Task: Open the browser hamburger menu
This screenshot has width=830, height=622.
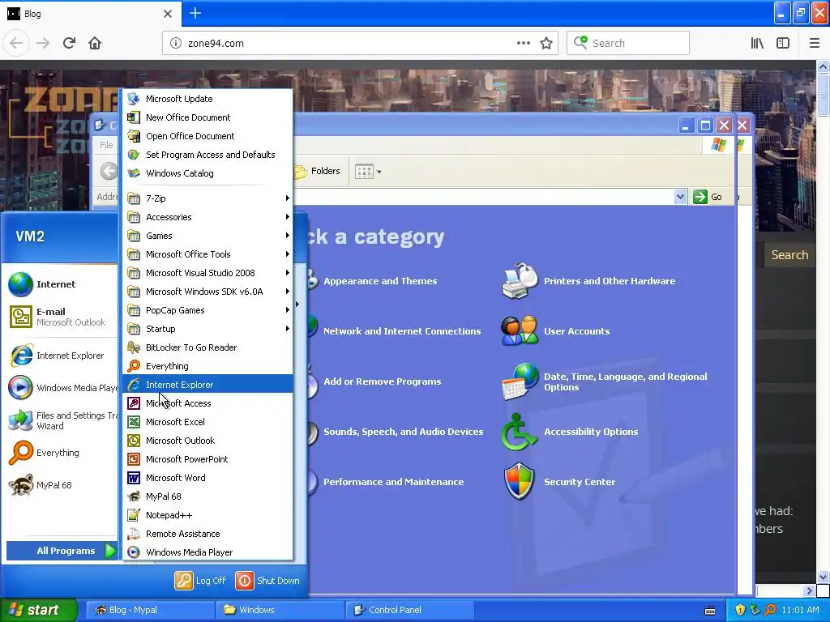Action: click(814, 43)
